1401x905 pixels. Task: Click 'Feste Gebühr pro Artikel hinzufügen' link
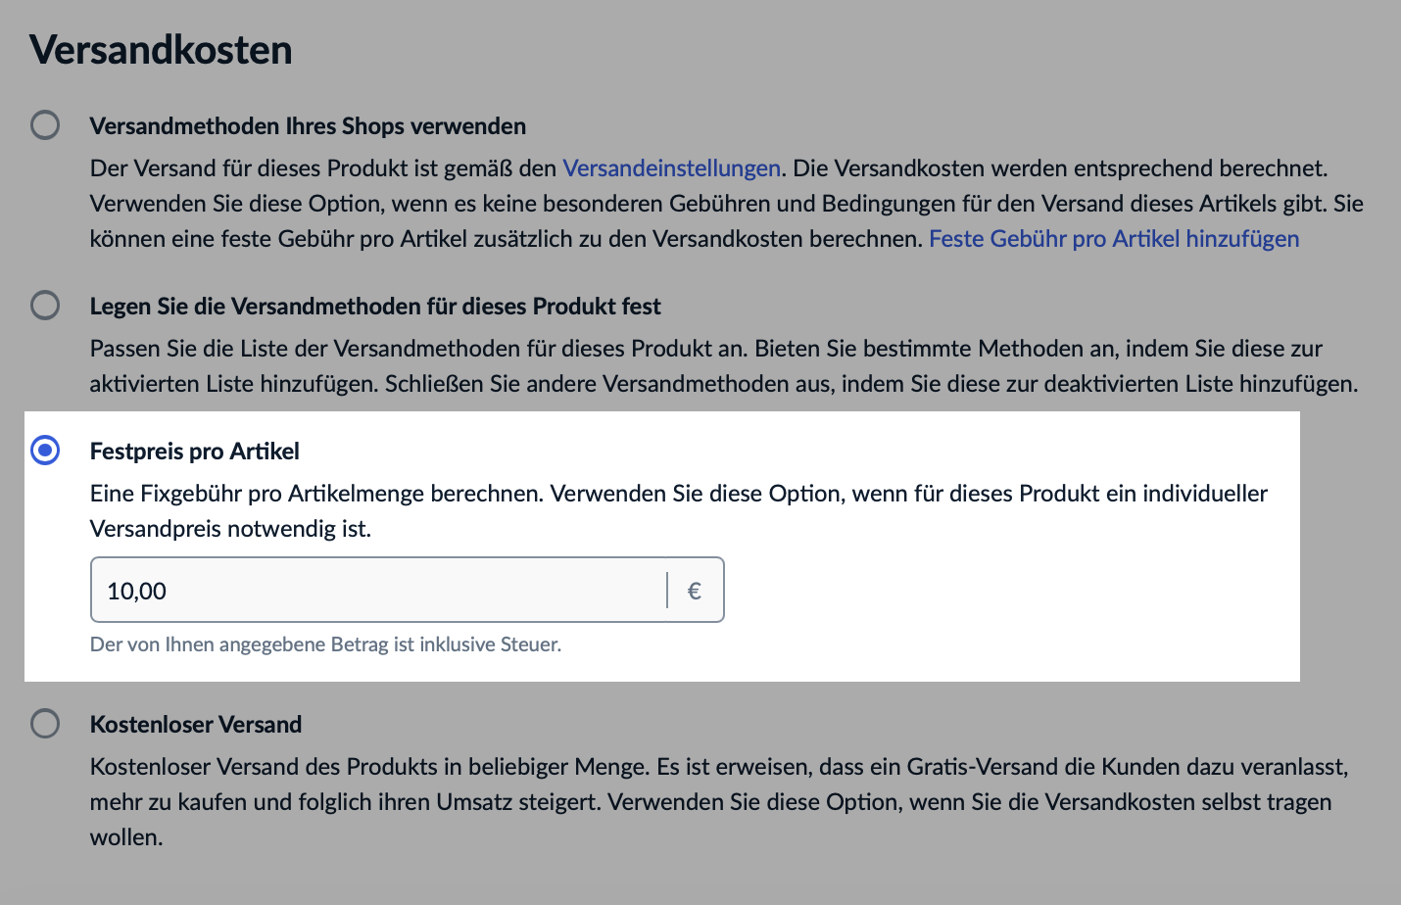pyautogui.click(x=1113, y=239)
